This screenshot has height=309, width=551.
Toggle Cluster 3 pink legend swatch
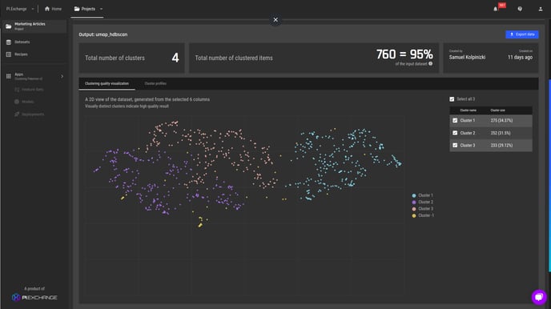(414, 209)
